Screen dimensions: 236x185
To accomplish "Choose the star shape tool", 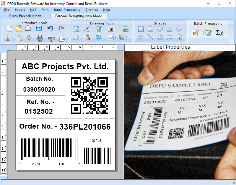I will point(141,37).
